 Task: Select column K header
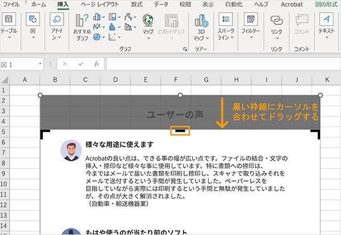[x=327, y=80]
